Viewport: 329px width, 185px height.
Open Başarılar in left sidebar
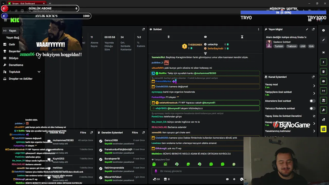(15, 51)
